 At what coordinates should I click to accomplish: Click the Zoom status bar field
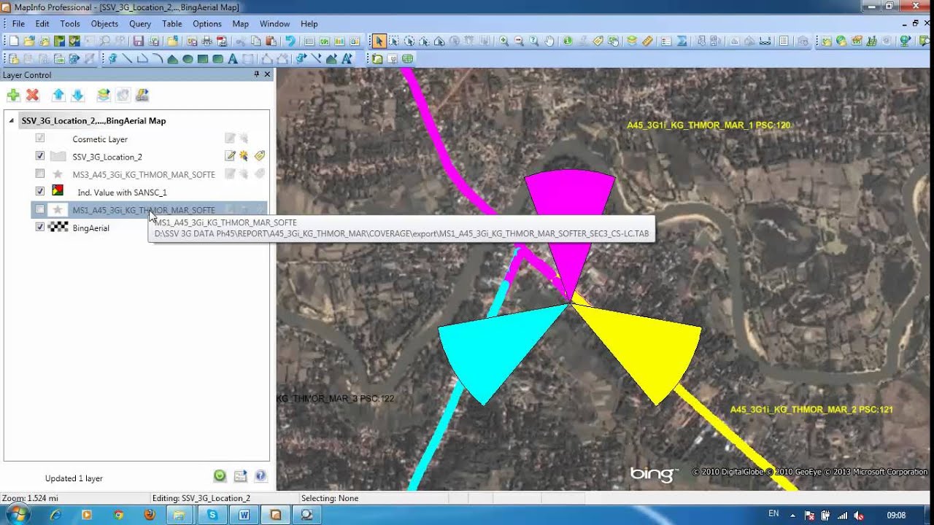[x=74, y=498]
